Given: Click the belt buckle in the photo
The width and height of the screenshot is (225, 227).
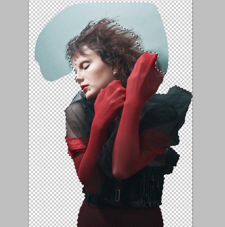Looking at the screenshot, I should coord(118,195).
